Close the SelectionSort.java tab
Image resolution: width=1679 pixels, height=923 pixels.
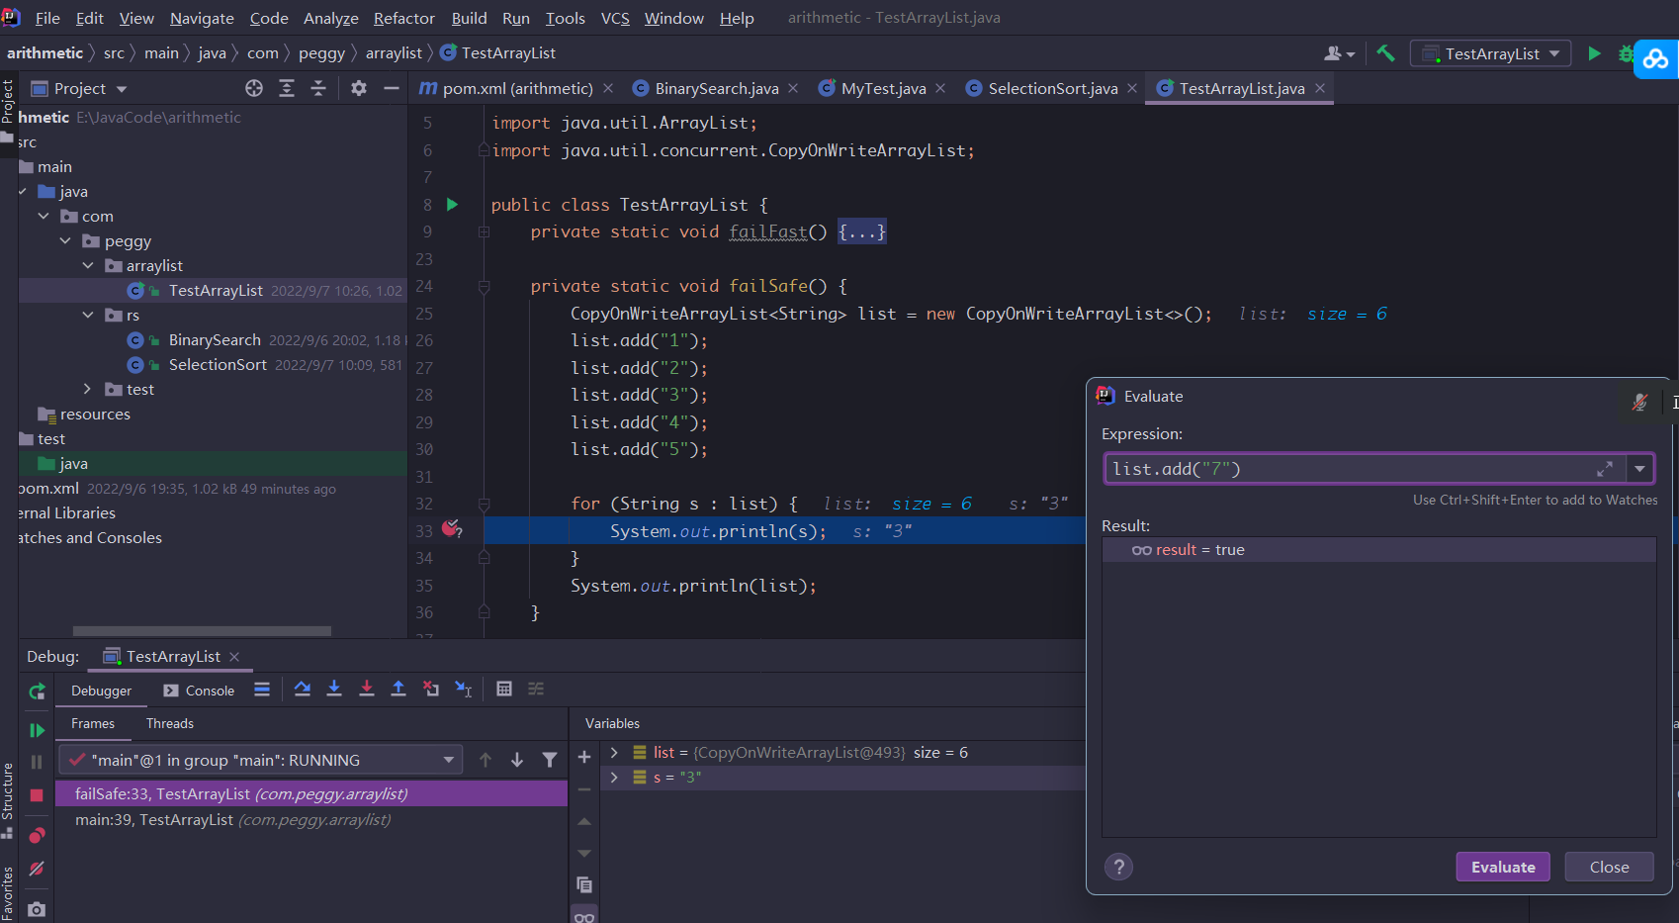click(x=1132, y=88)
